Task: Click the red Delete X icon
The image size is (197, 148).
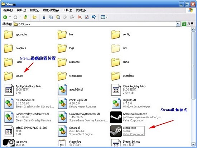Action: [80, 17]
